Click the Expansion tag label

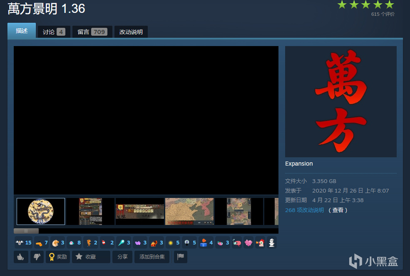click(x=299, y=164)
